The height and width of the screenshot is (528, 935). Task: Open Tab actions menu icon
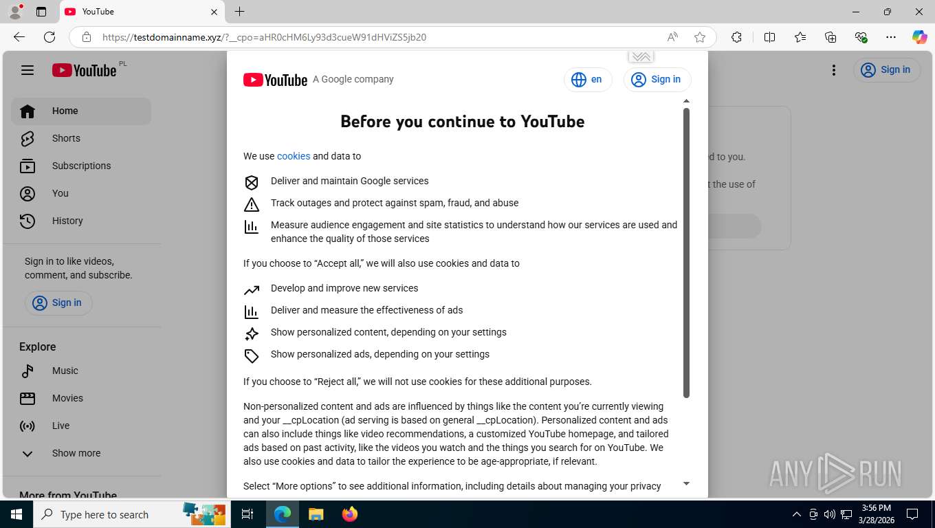point(41,12)
